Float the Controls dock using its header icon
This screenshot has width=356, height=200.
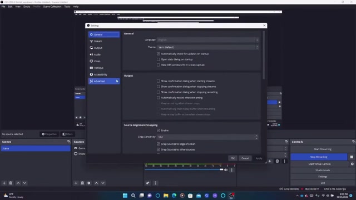coord(354,142)
